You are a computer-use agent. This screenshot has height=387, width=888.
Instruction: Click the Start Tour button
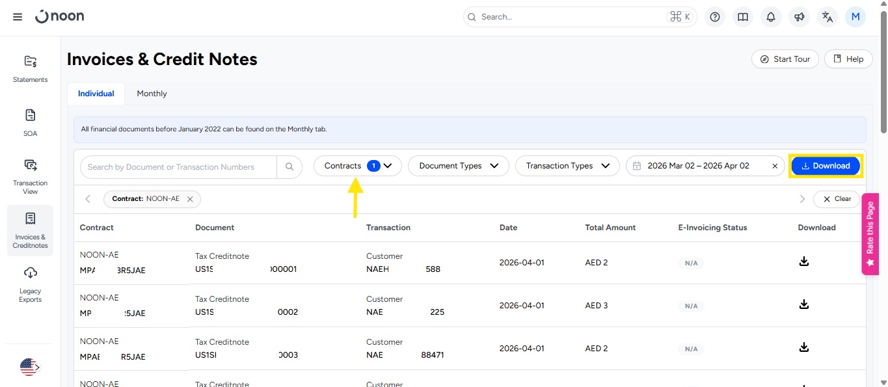pyautogui.click(x=785, y=59)
